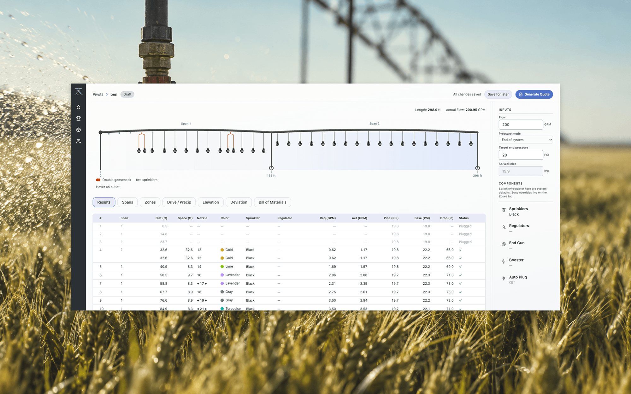Go to Pivots breadcrumb link
The height and width of the screenshot is (394, 631).
pos(98,95)
